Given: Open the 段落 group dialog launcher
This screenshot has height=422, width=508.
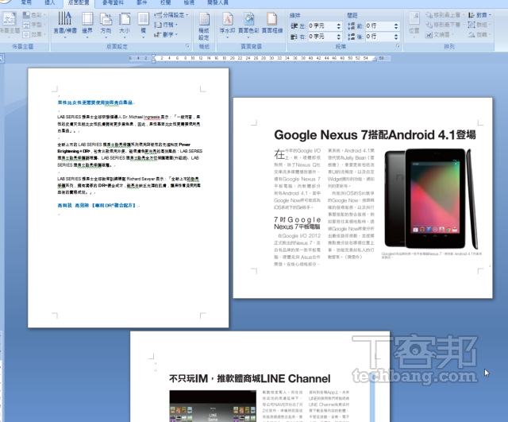Looking at the screenshot, I should (398, 46).
